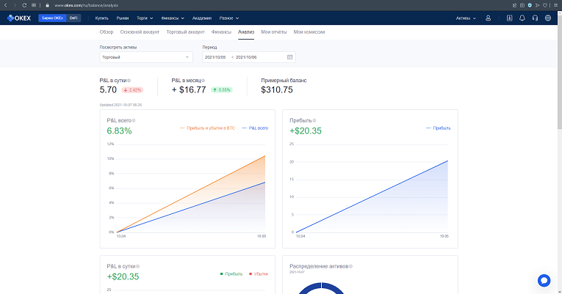Click info icon next to P&L в сутки header
562x294 pixels.
[129, 81]
